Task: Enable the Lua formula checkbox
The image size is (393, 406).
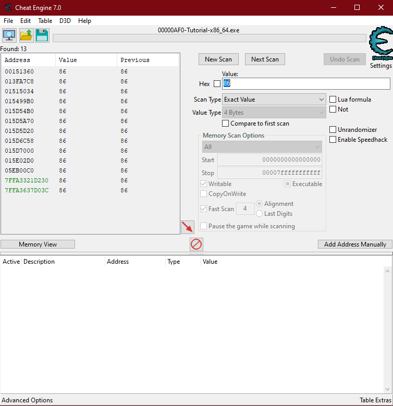Action: click(333, 100)
